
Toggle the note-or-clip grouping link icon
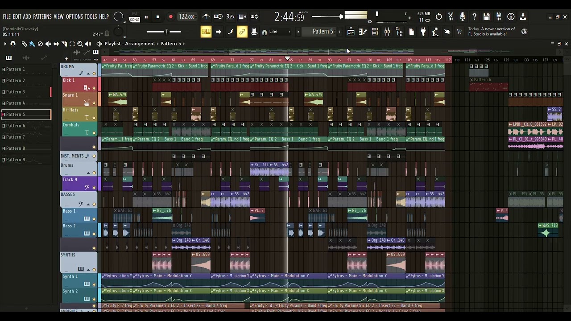pos(242,32)
